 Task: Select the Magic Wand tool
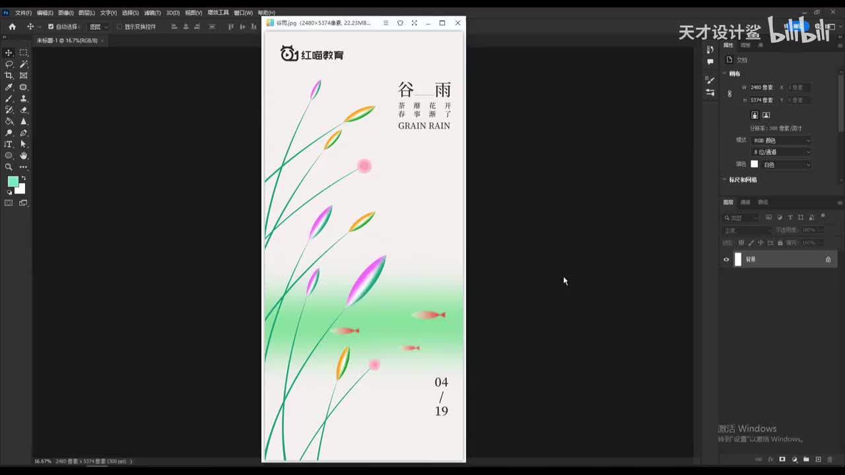pyautogui.click(x=24, y=64)
